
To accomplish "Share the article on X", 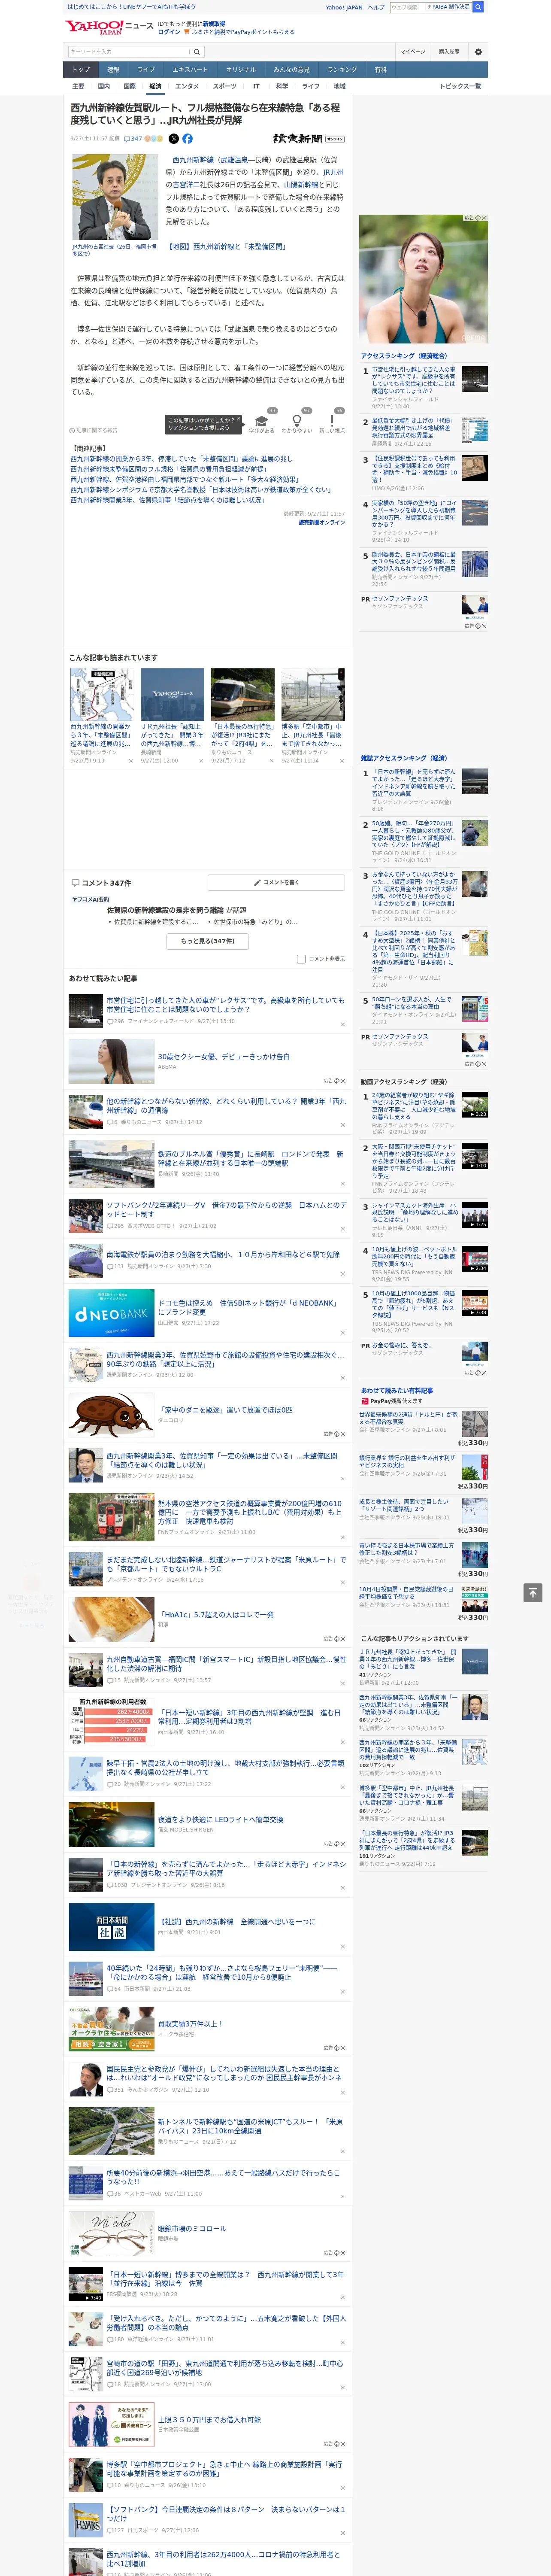I will pyautogui.click(x=174, y=139).
